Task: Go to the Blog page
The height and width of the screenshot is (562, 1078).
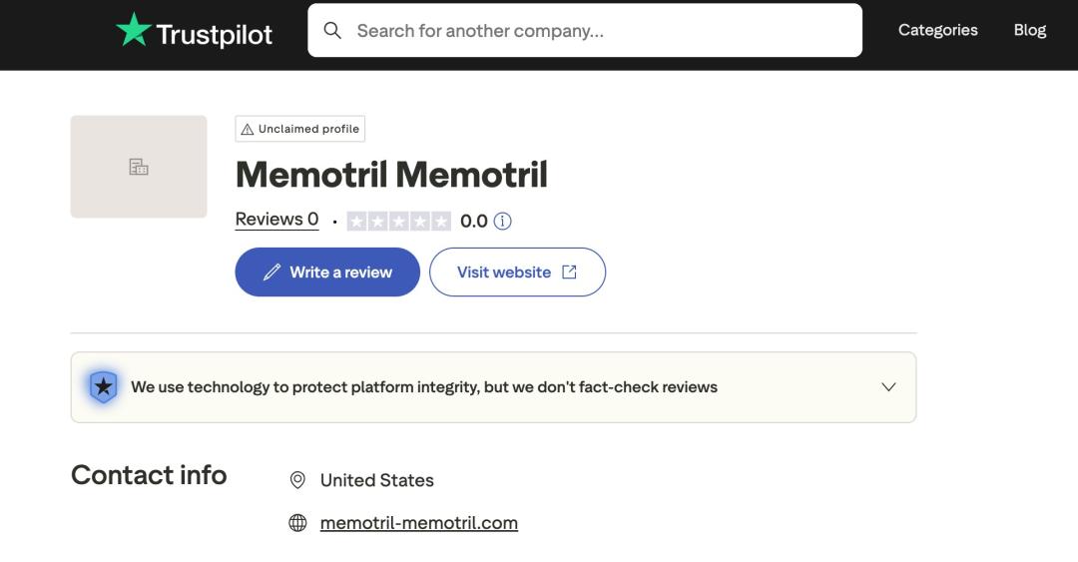Action: (1029, 30)
